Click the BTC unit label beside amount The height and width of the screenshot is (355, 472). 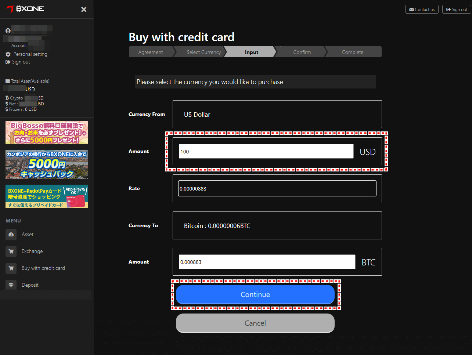click(x=368, y=262)
